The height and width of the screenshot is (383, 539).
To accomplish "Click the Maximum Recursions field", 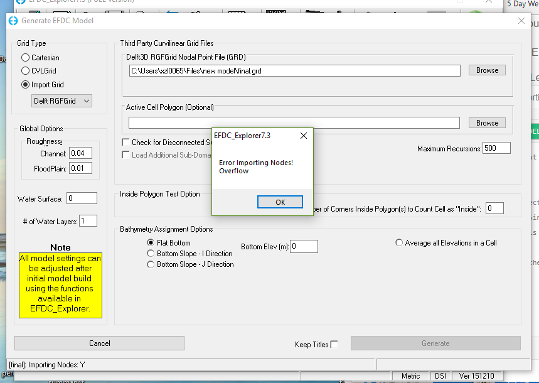I will tap(496, 148).
